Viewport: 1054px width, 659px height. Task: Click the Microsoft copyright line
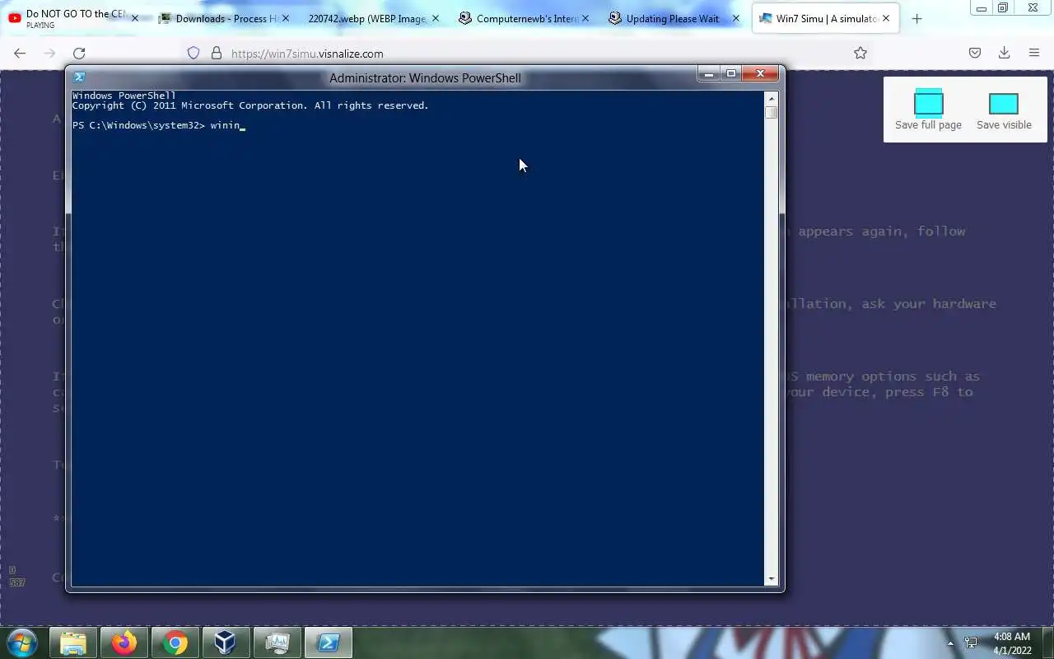pos(250,105)
